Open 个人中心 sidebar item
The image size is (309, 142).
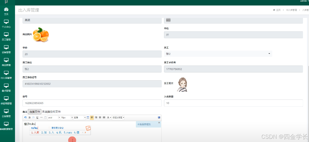tap(6, 24)
